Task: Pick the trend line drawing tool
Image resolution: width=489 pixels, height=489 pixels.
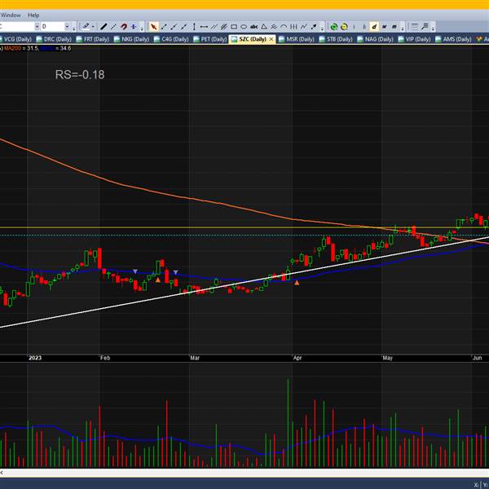Action: [164, 27]
